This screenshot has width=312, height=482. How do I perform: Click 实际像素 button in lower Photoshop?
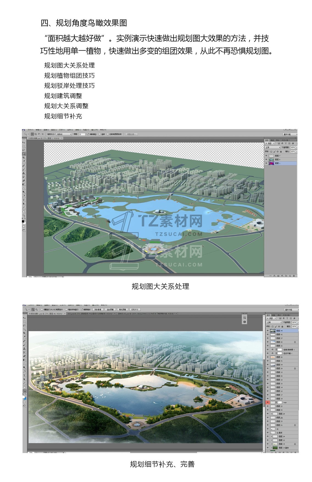coord(98,310)
